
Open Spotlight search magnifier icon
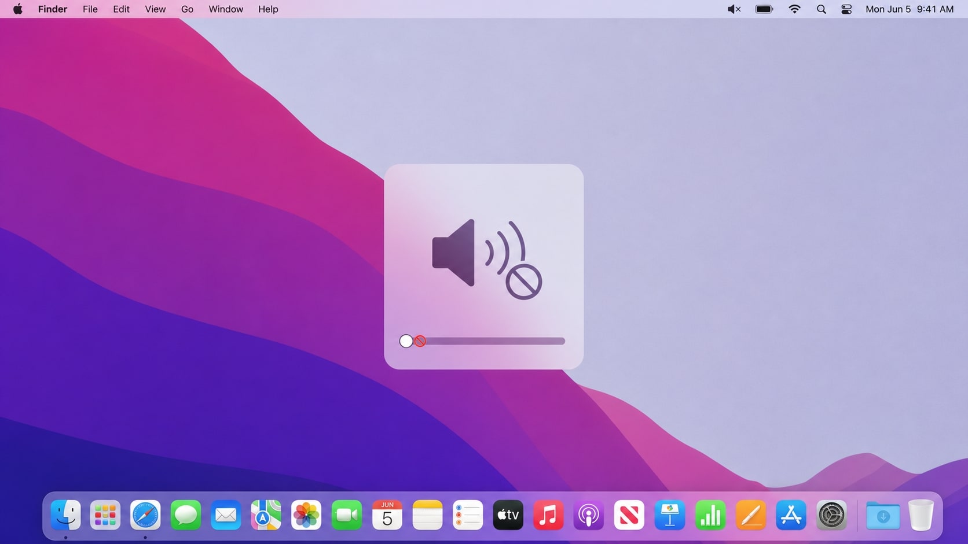click(821, 9)
